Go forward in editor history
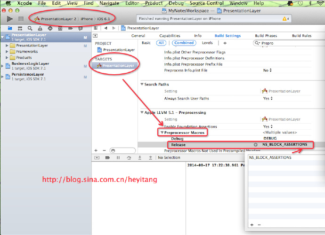The width and height of the screenshot is (325, 235). click(114, 28)
